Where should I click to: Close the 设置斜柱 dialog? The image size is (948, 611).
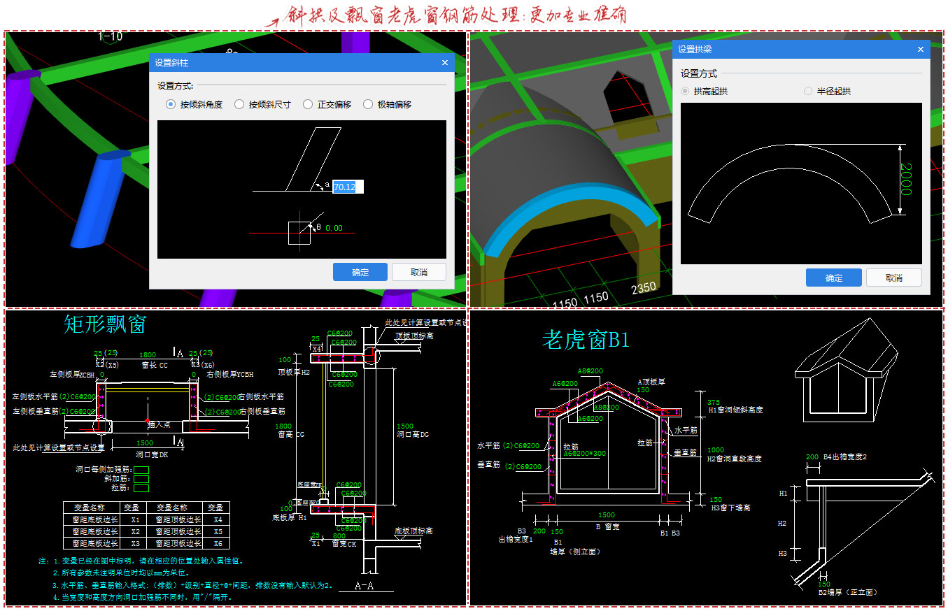(444, 62)
